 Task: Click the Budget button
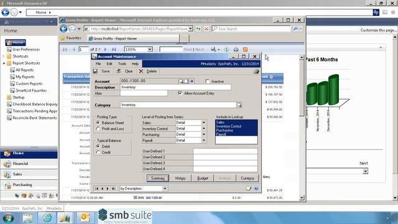[203, 179]
